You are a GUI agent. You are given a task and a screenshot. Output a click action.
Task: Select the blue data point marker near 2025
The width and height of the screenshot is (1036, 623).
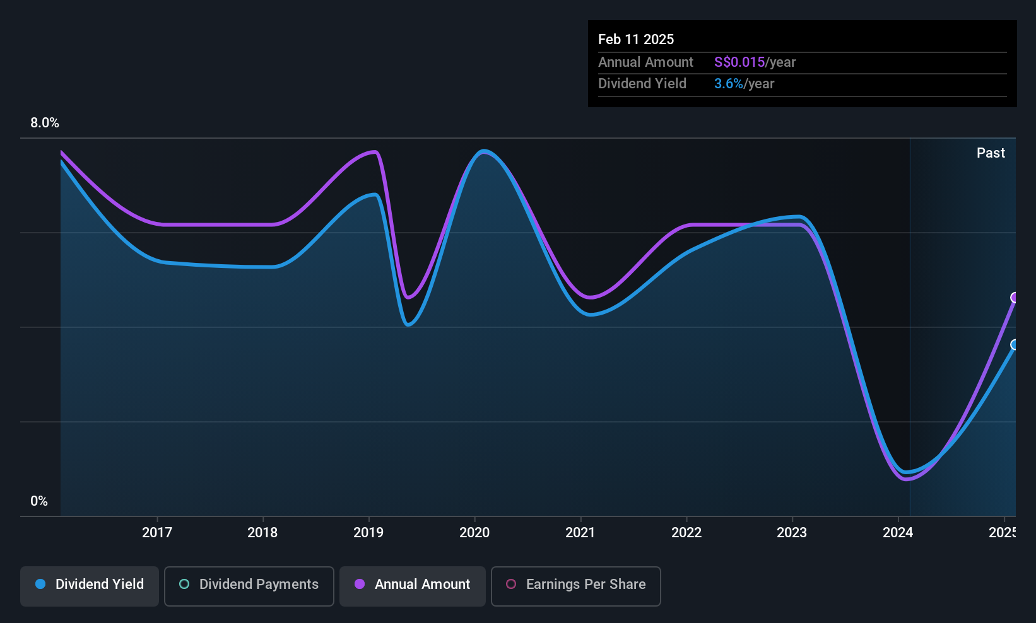click(x=1014, y=345)
